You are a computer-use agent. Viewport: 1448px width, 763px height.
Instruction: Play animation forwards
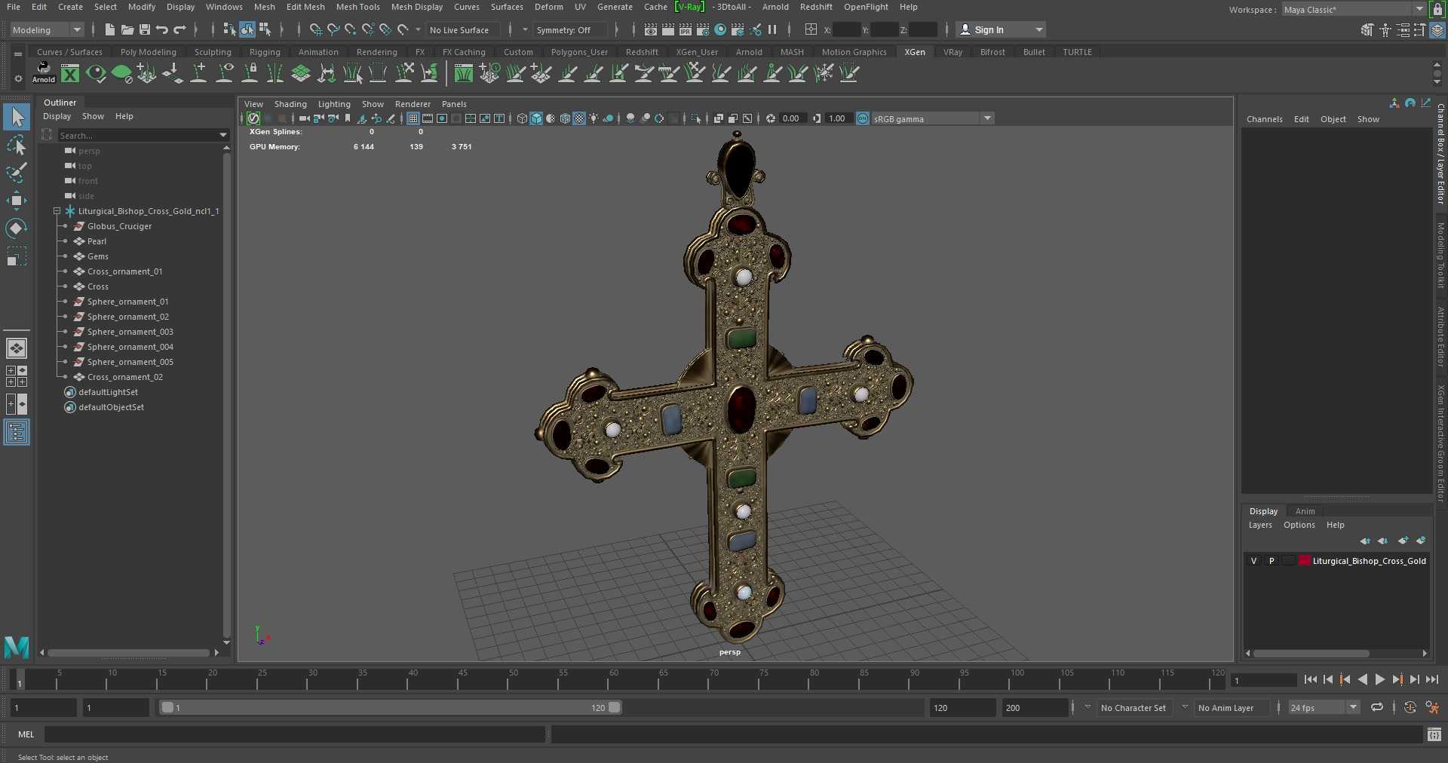coord(1379,679)
